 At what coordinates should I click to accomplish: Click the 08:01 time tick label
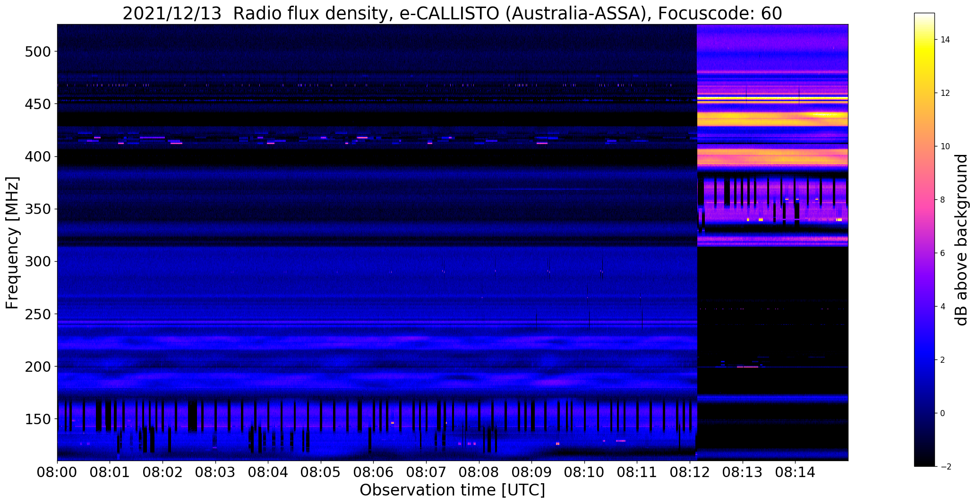tap(110, 472)
